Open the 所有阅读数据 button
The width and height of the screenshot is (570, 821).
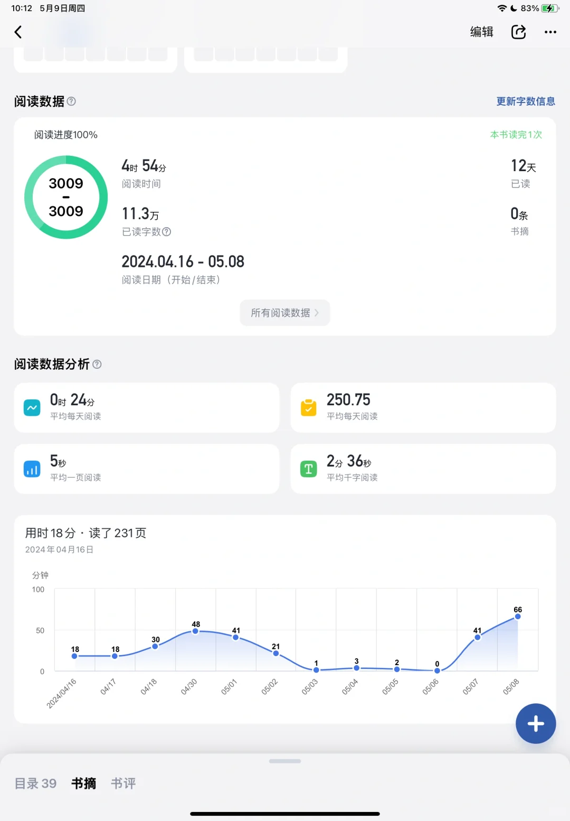coord(285,313)
